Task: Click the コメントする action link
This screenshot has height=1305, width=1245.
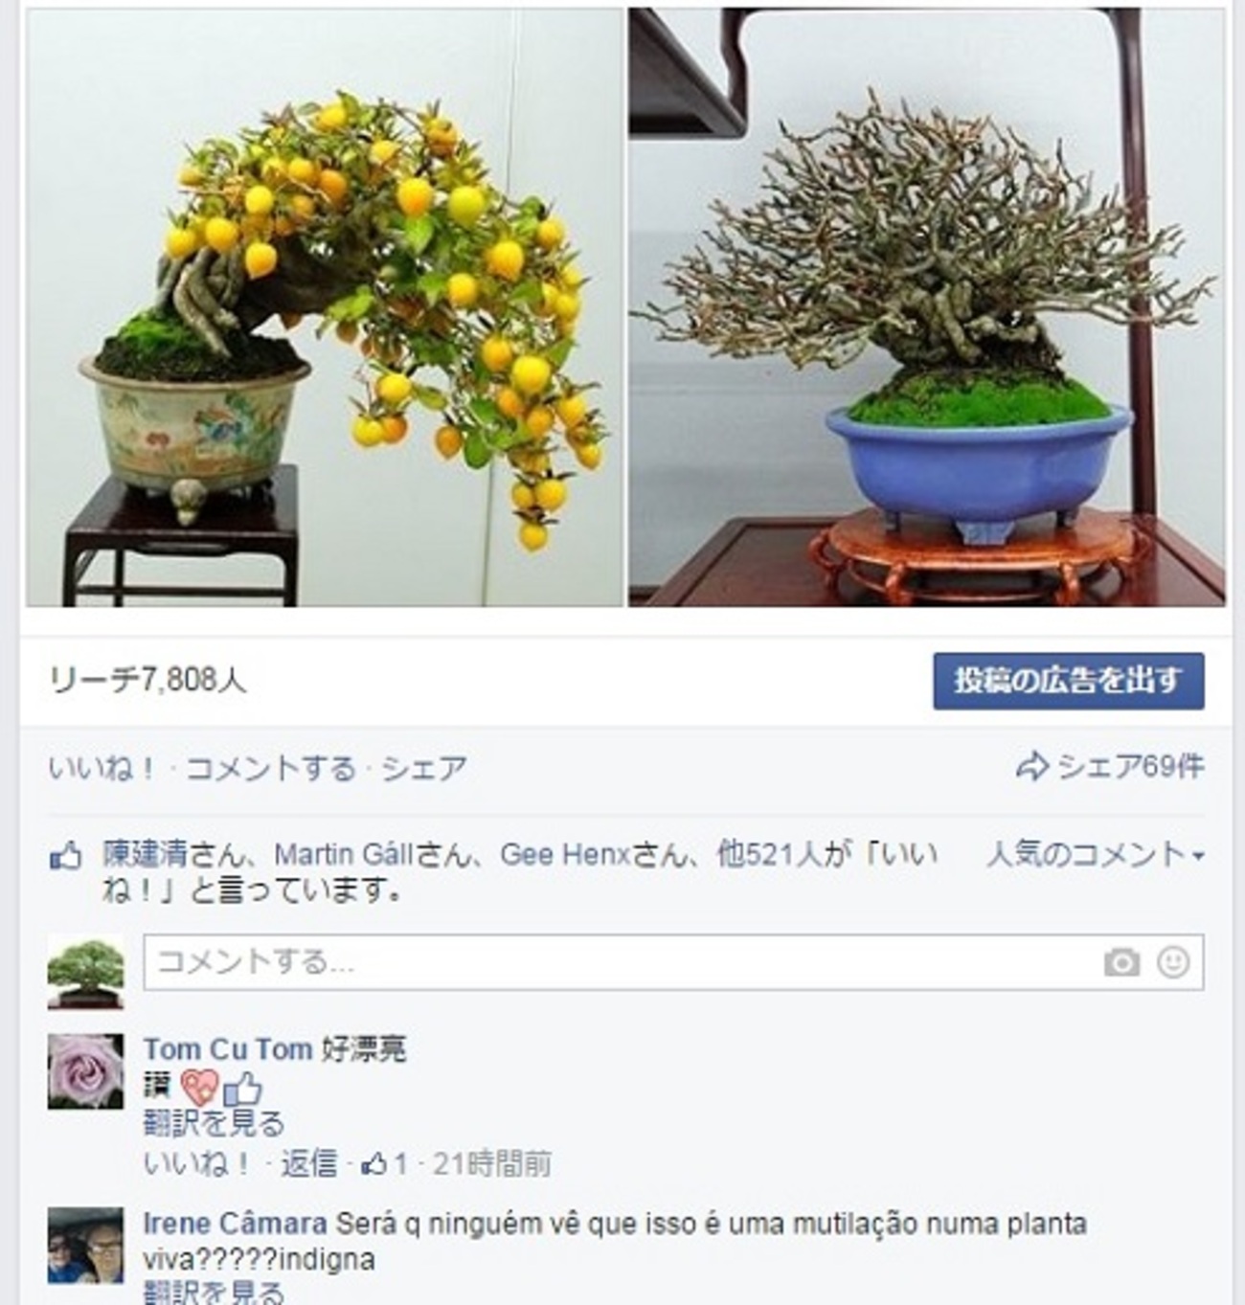Action: pos(270,768)
